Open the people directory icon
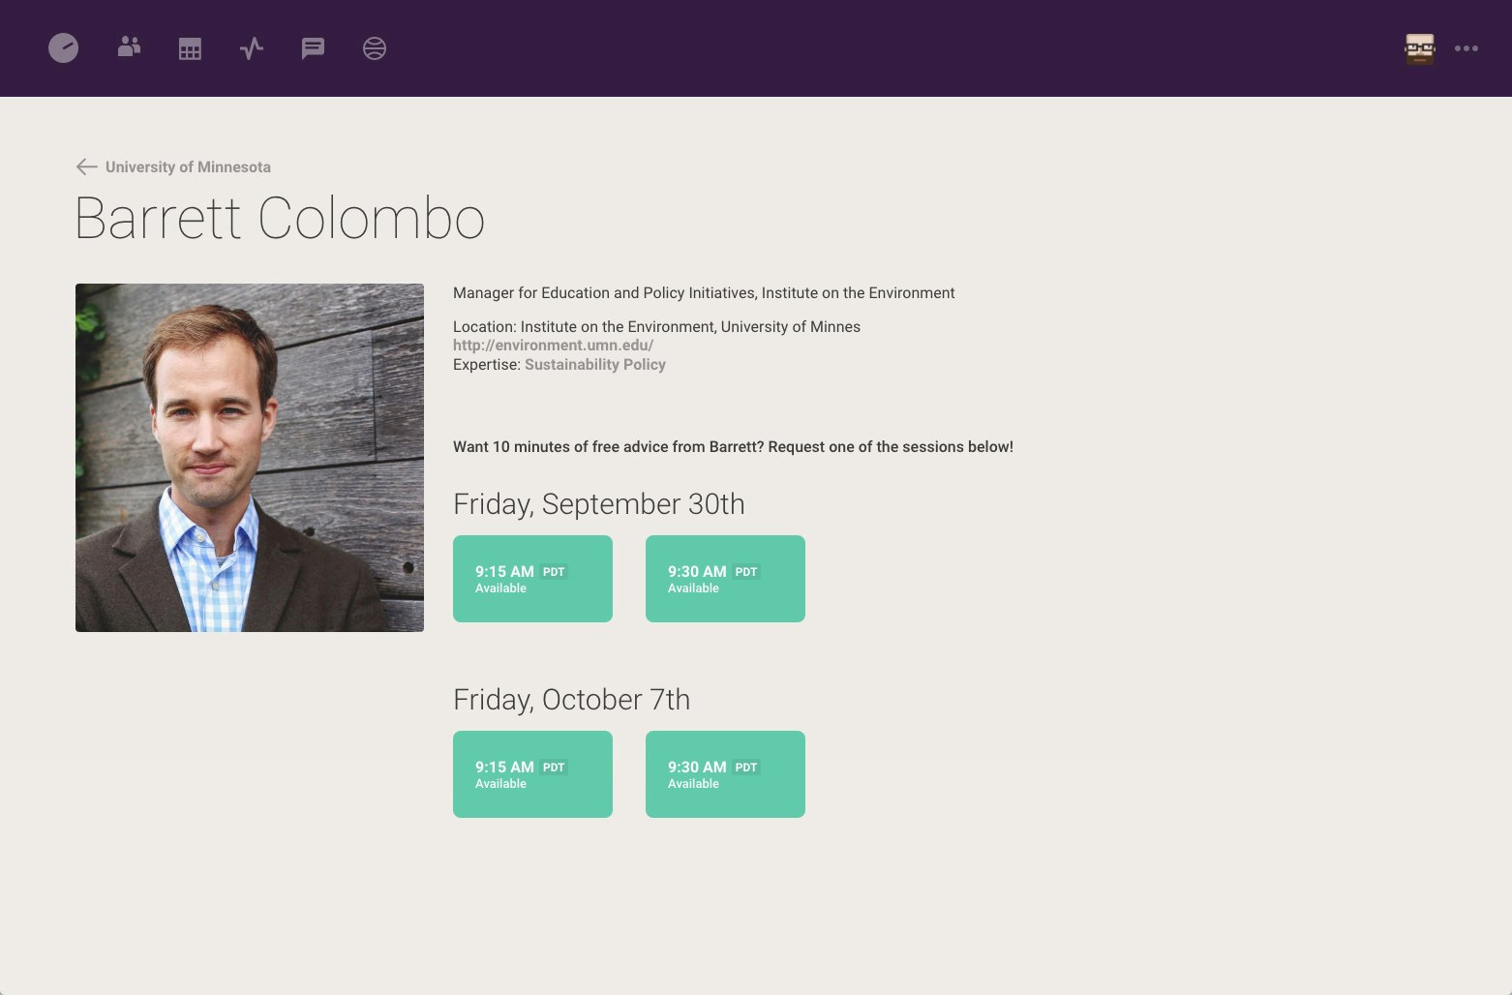Screen dimensions: 1512x995 pyautogui.click(x=129, y=47)
